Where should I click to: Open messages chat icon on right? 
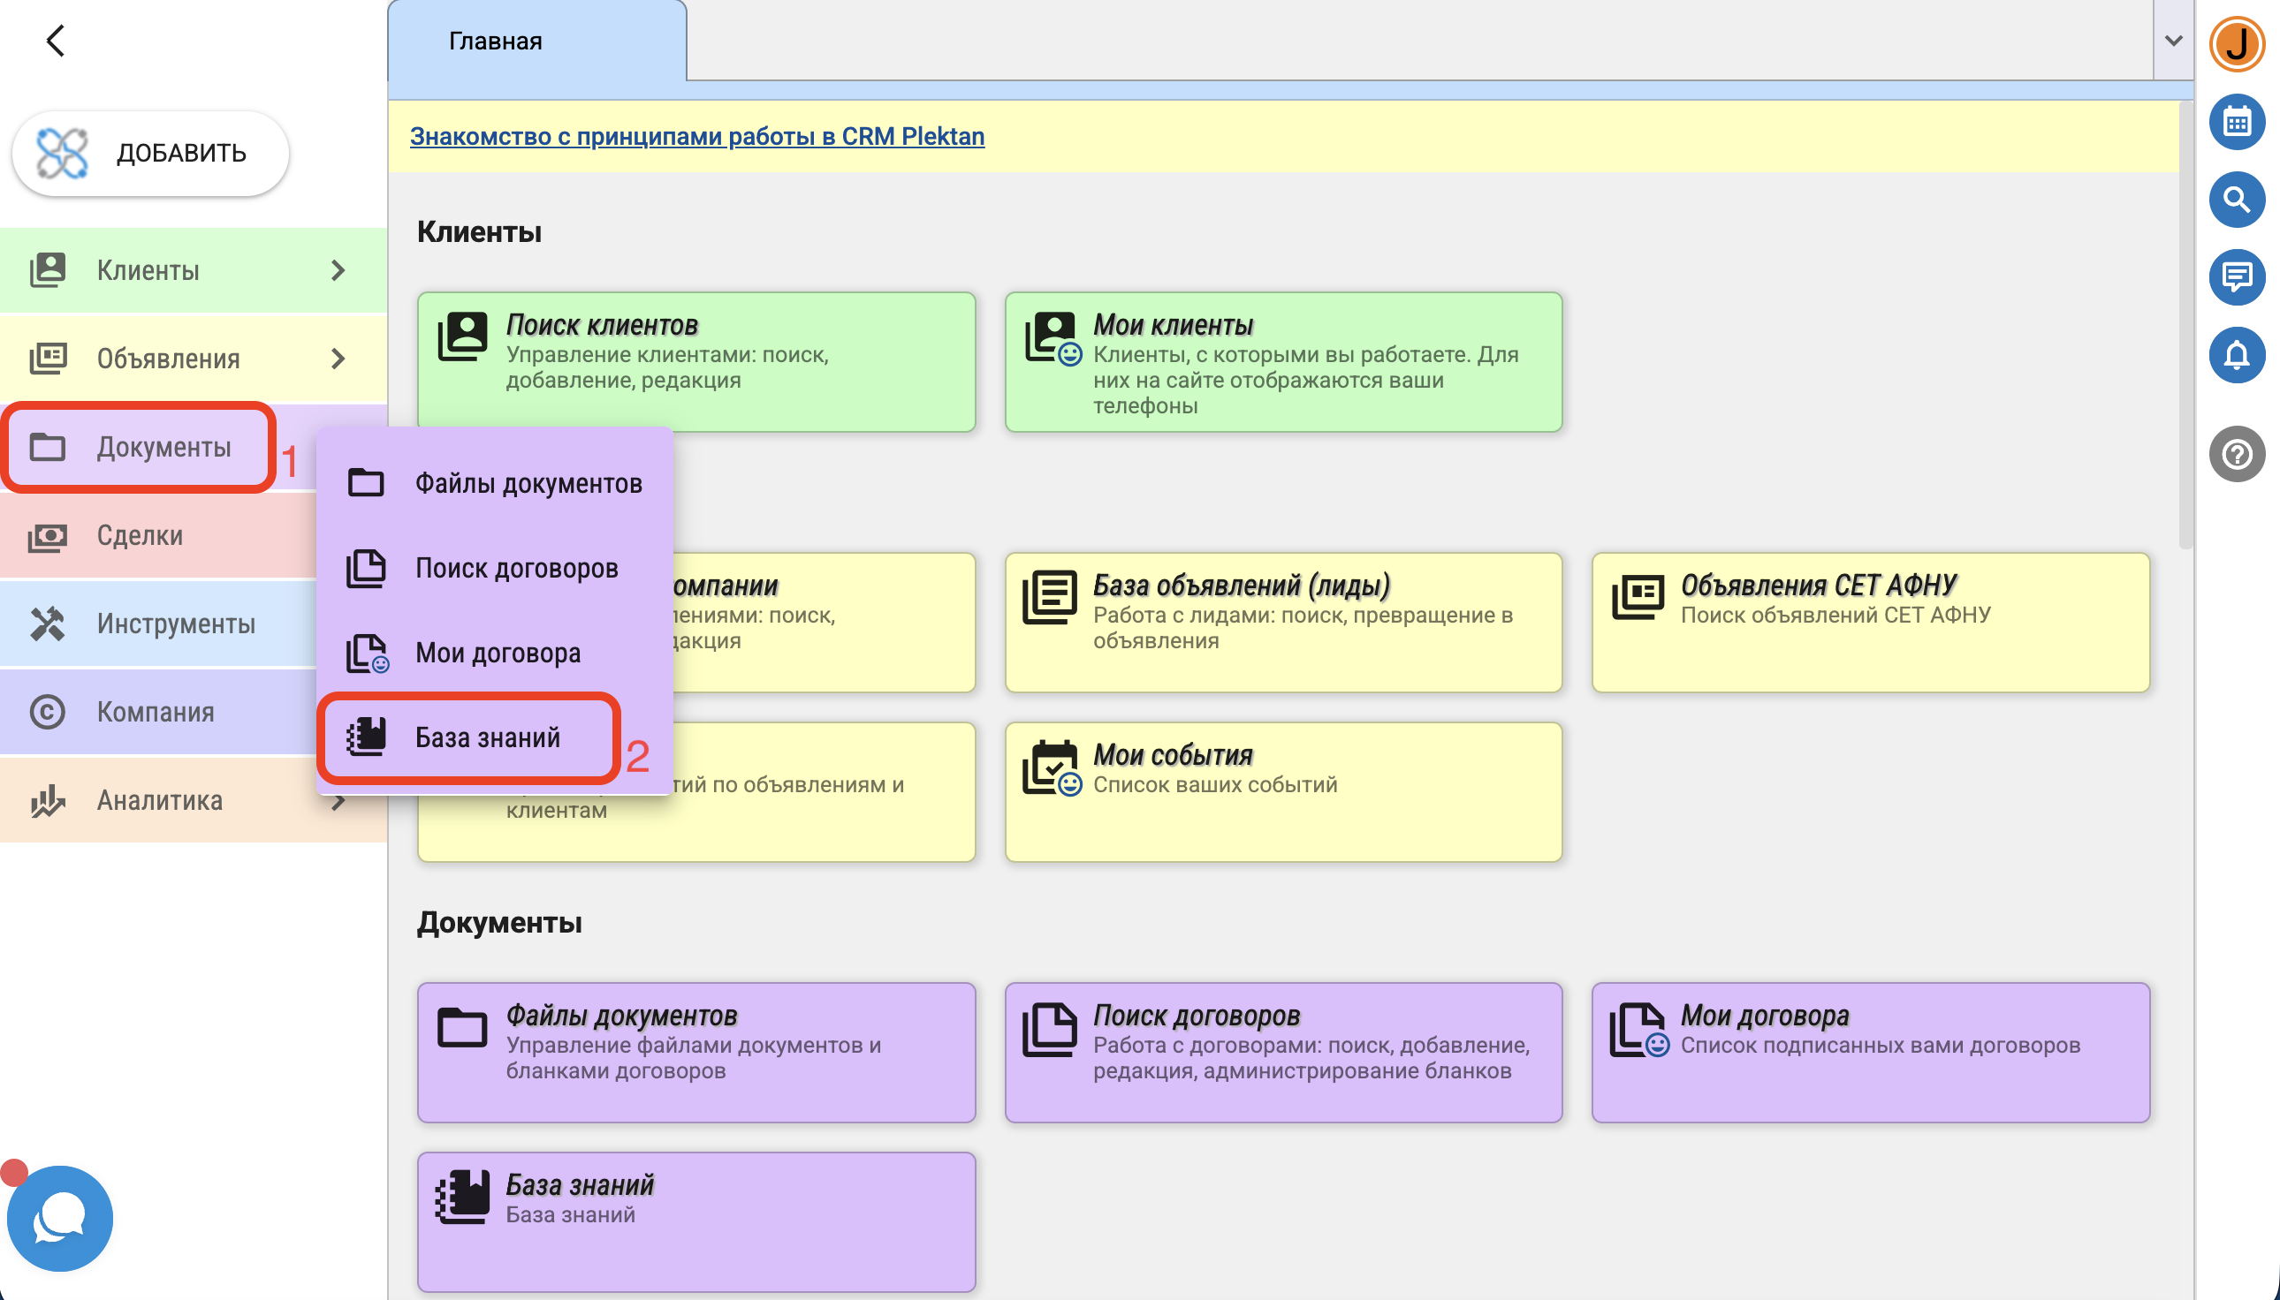coord(2236,277)
